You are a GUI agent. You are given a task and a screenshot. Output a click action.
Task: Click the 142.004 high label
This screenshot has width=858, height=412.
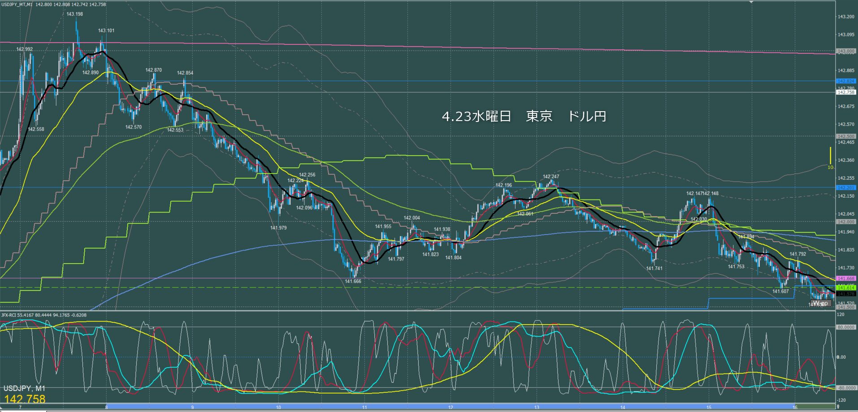412,218
